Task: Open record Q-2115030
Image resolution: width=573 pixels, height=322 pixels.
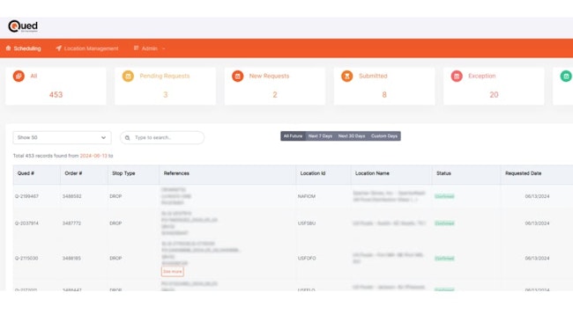Action: 26,258
